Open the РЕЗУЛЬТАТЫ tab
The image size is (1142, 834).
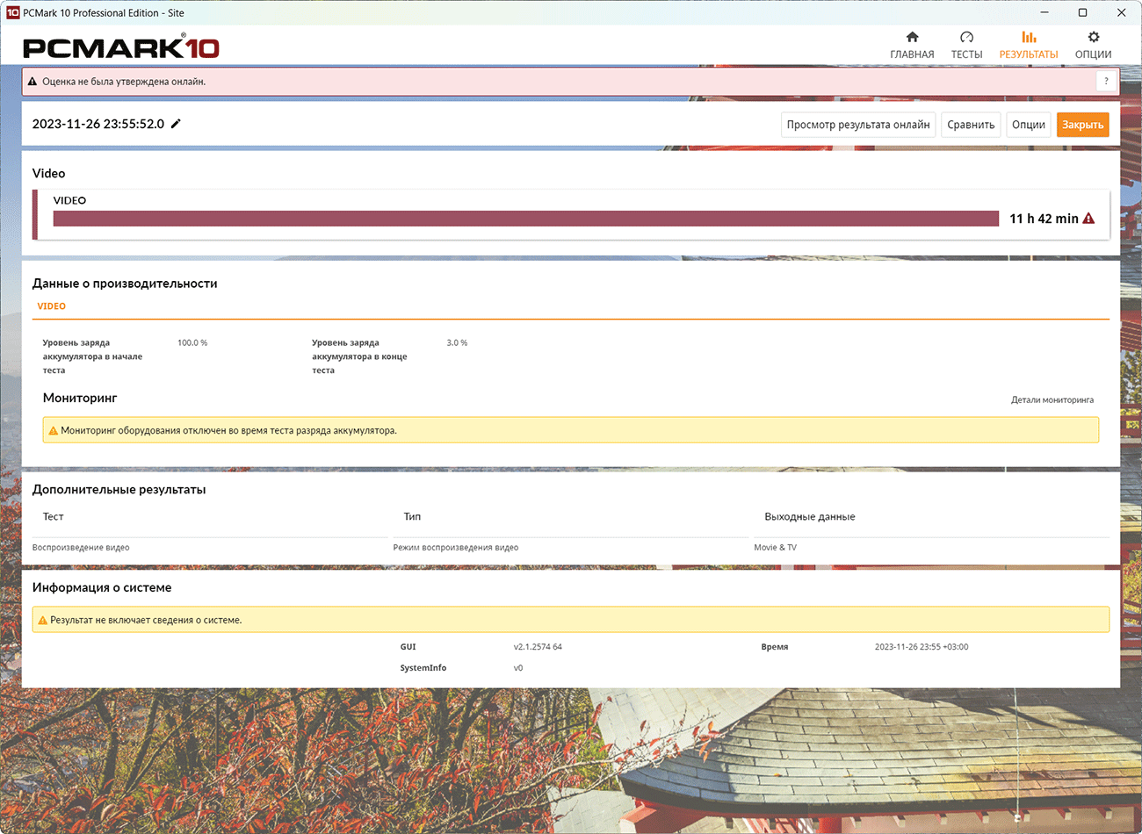coord(1029,46)
